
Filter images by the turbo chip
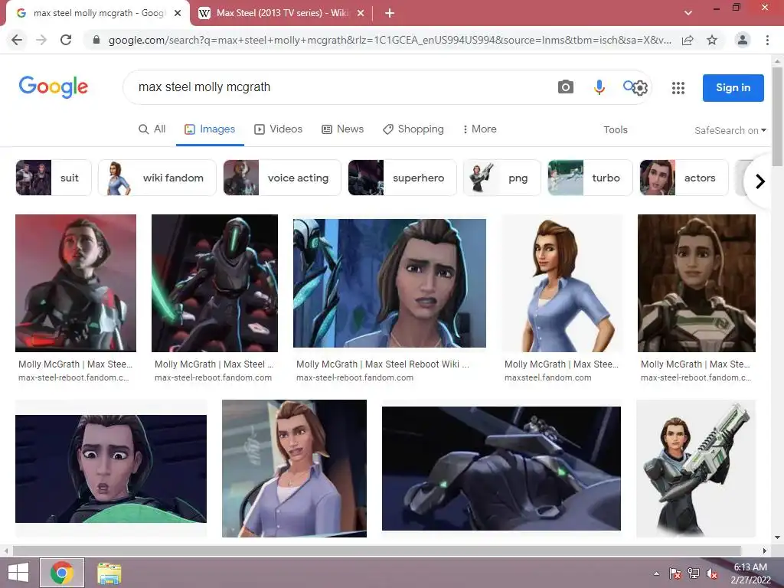click(590, 178)
